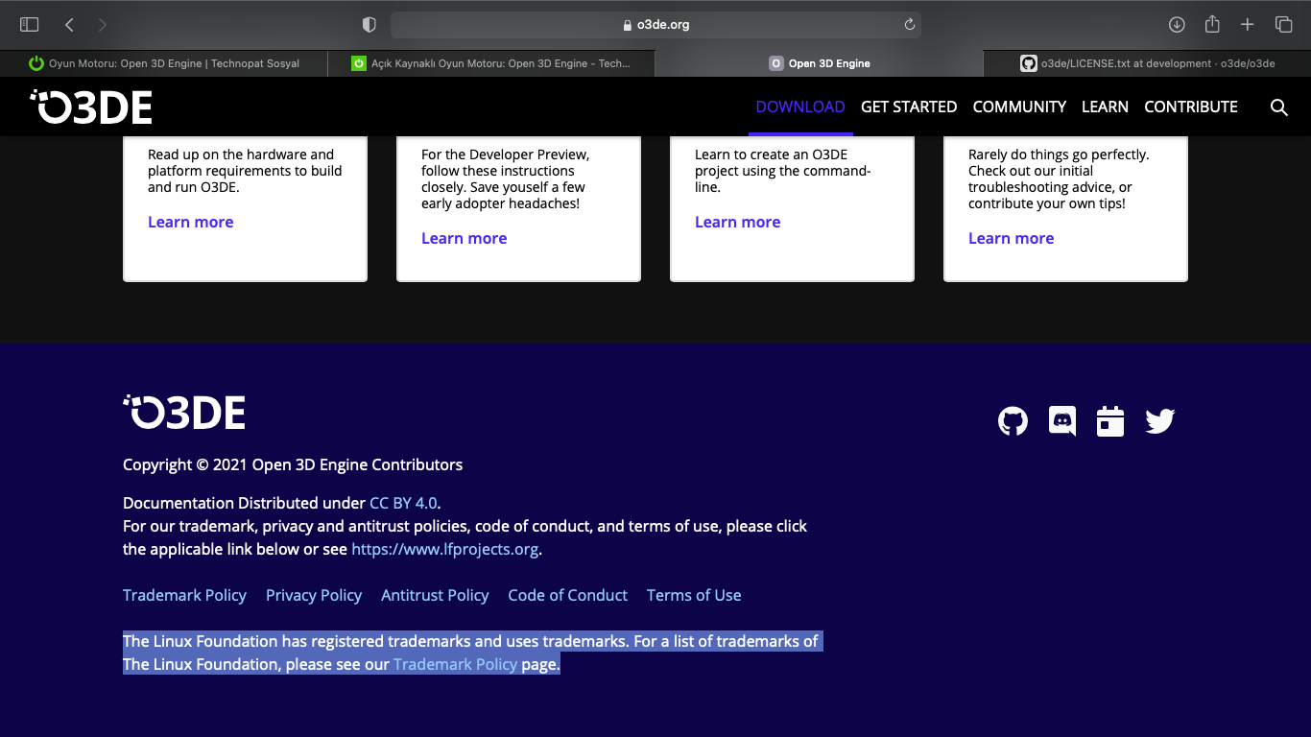Open the LEARN nav item
The width and height of the screenshot is (1311, 737).
click(x=1105, y=107)
